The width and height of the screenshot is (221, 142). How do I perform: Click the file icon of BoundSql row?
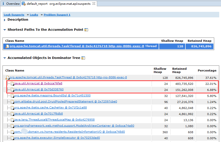point(12,96)
